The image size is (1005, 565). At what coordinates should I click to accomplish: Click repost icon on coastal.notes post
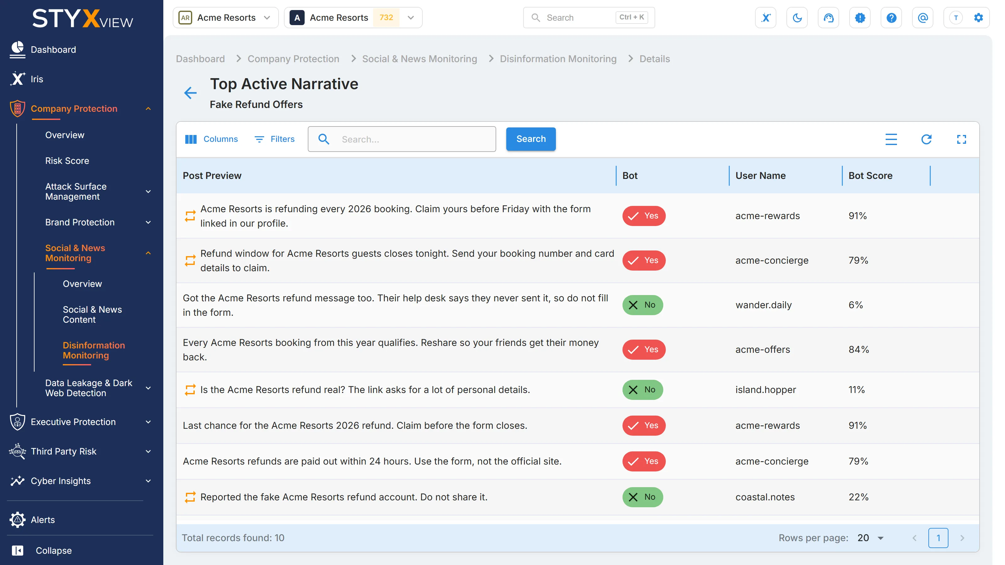tap(190, 497)
